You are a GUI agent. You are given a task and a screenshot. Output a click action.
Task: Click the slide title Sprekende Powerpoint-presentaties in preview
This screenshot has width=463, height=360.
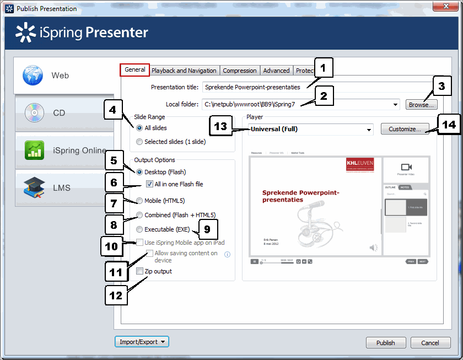300,196
